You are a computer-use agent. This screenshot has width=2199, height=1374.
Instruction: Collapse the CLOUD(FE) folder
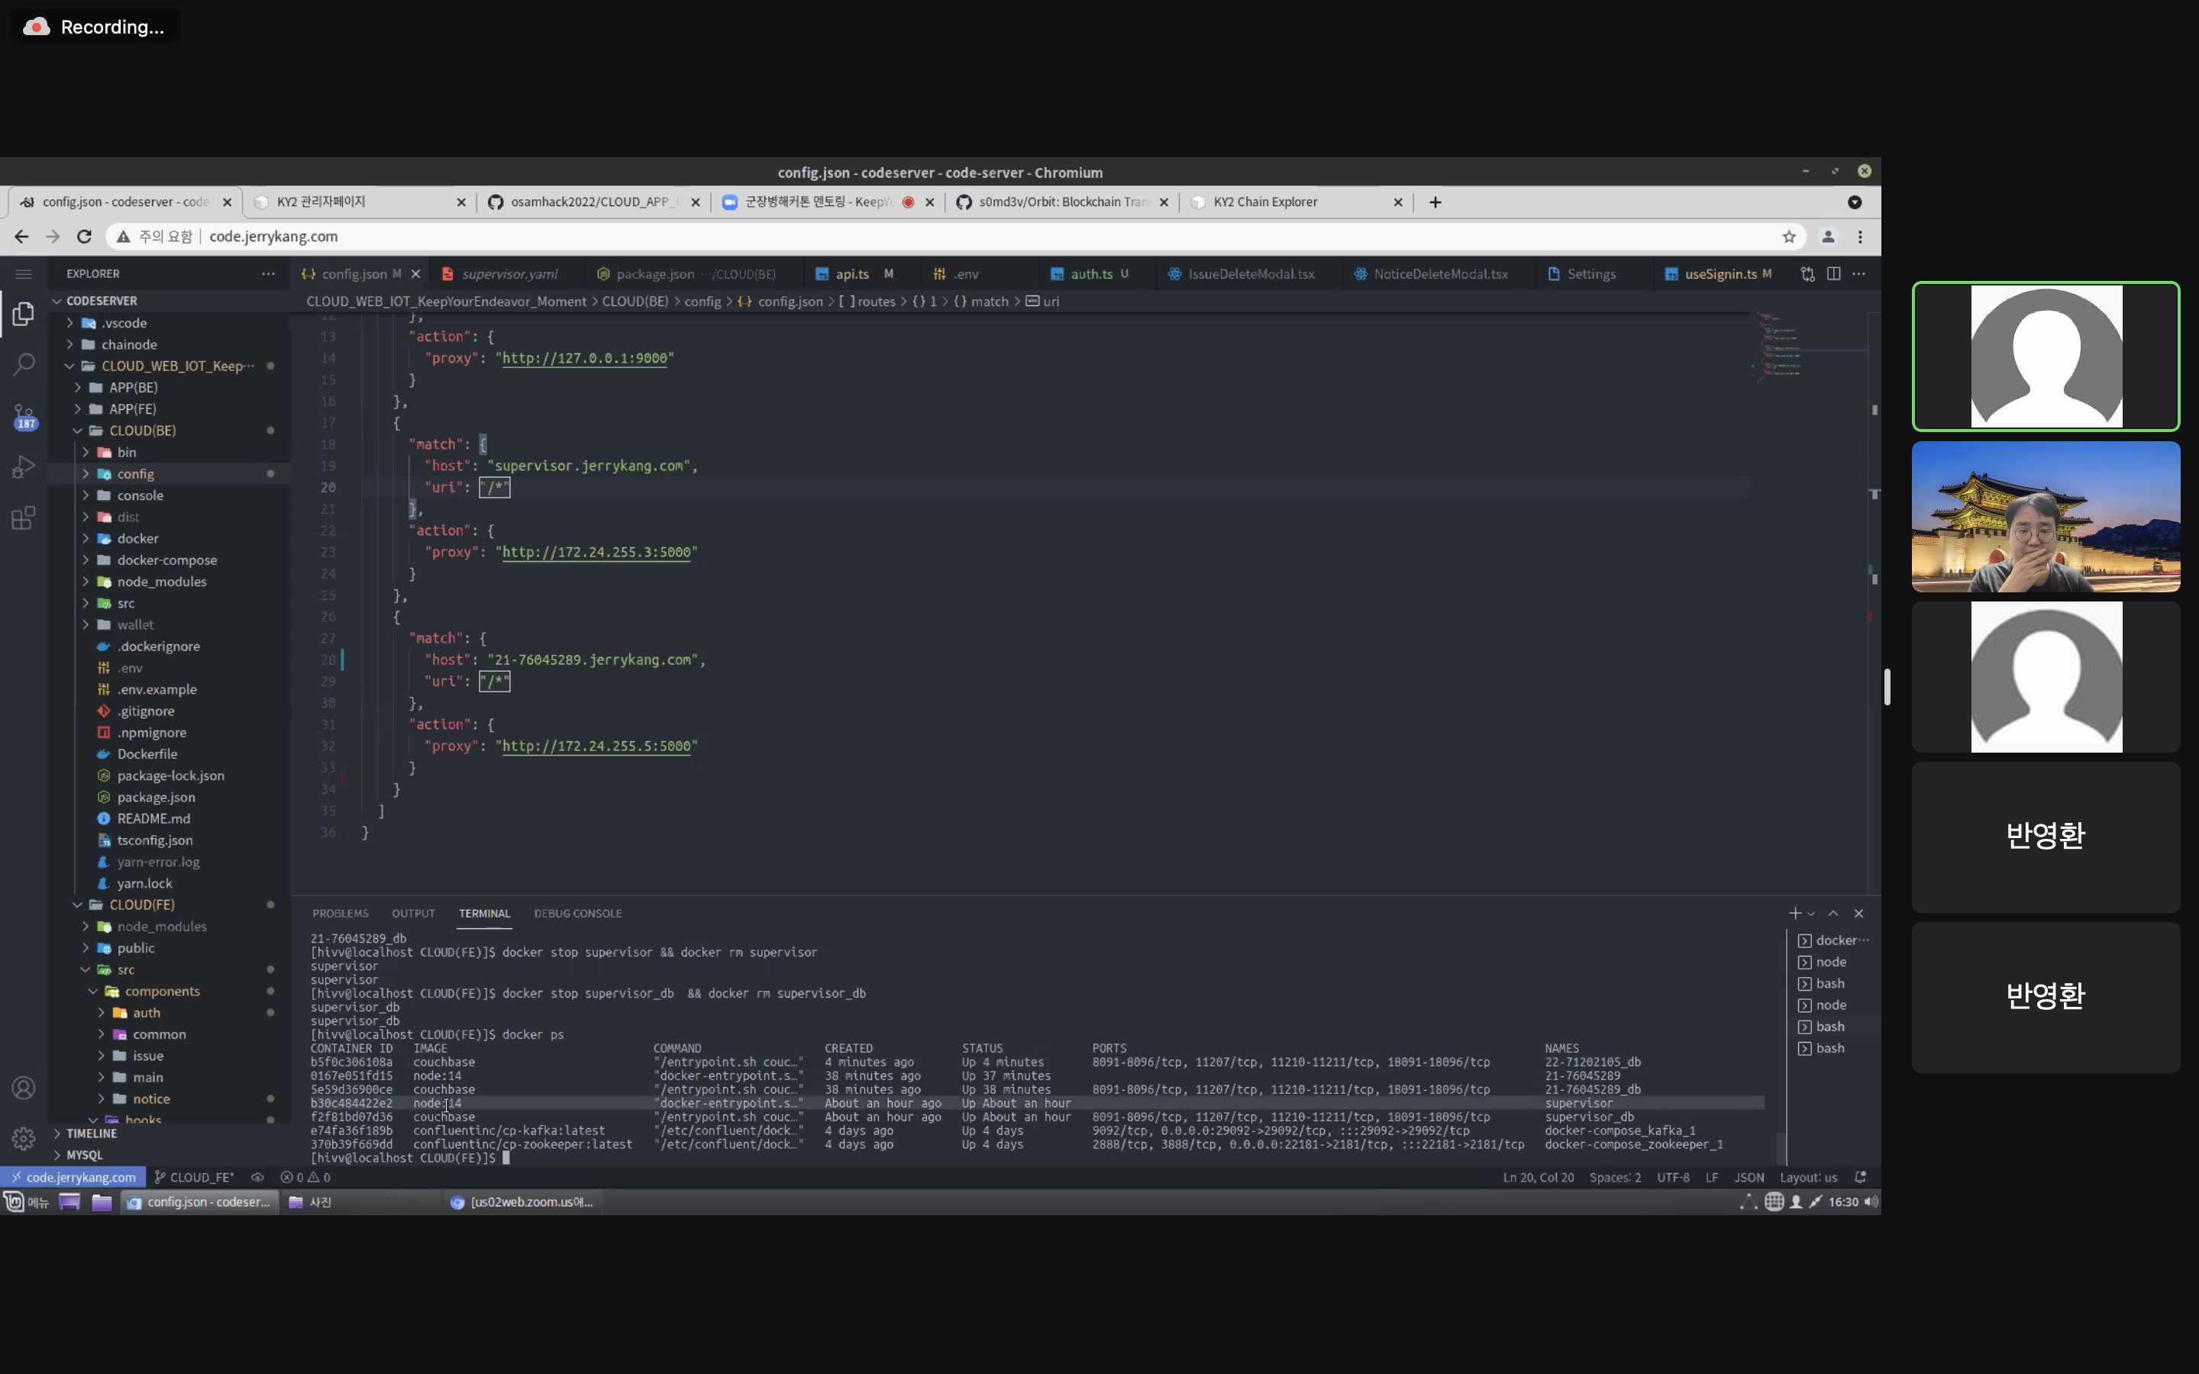click(x=142, y=905)
